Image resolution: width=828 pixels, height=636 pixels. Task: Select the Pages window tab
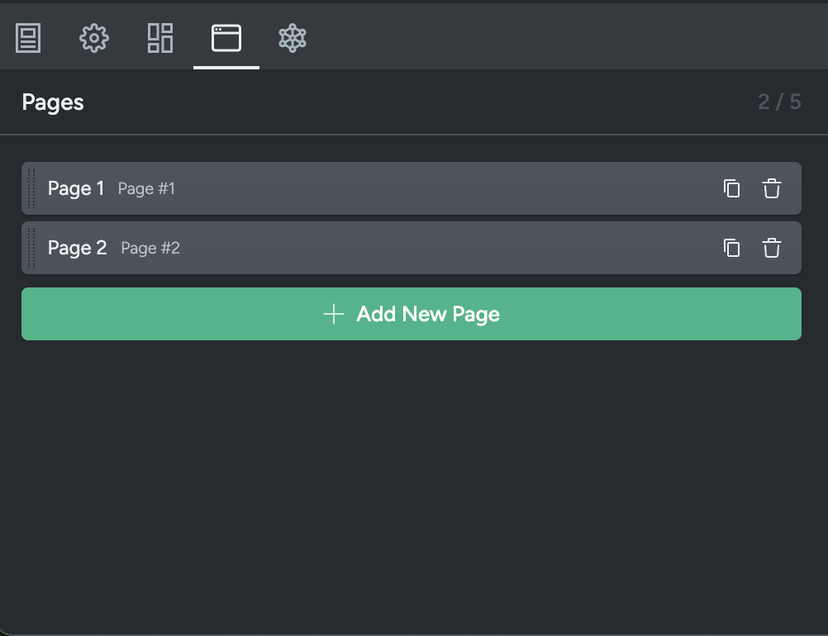point(226,38)
